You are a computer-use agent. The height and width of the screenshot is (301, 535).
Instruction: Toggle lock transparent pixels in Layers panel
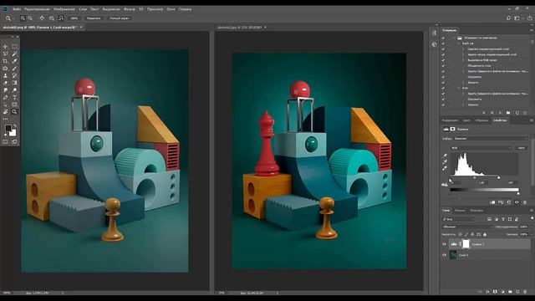tap(460, 234)
